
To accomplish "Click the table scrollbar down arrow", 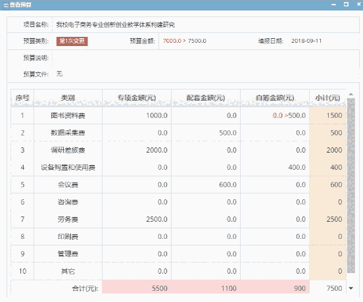I will point(351,288).
